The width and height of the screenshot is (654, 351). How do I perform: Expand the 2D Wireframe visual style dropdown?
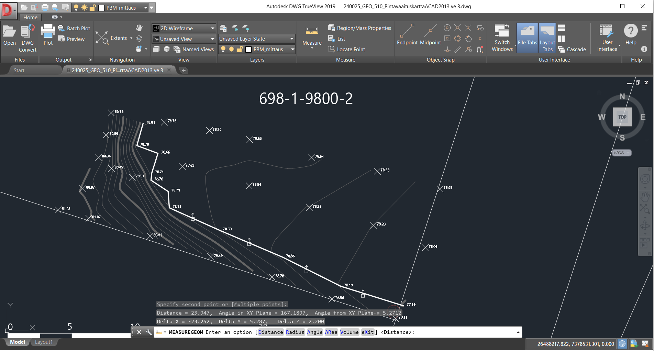click(x=213, y=28)
